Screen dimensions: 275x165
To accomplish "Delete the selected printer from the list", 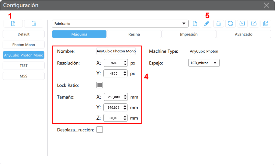I will point(34,24).
